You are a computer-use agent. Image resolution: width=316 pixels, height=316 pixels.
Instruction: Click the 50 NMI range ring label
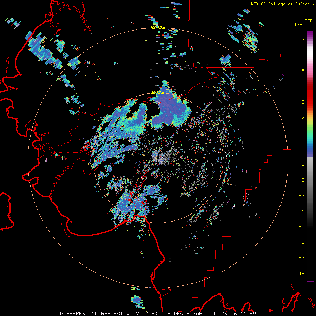158,93
